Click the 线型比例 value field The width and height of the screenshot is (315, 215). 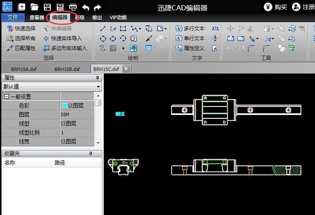[77, 133]
